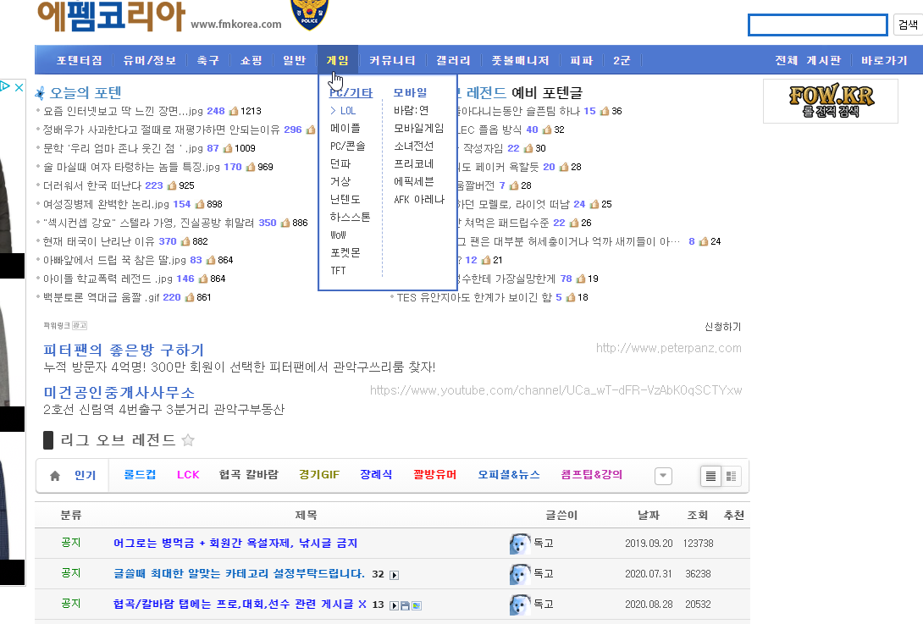
Task: Open post 어그로는 병먹금 notice
Action: 235,543
